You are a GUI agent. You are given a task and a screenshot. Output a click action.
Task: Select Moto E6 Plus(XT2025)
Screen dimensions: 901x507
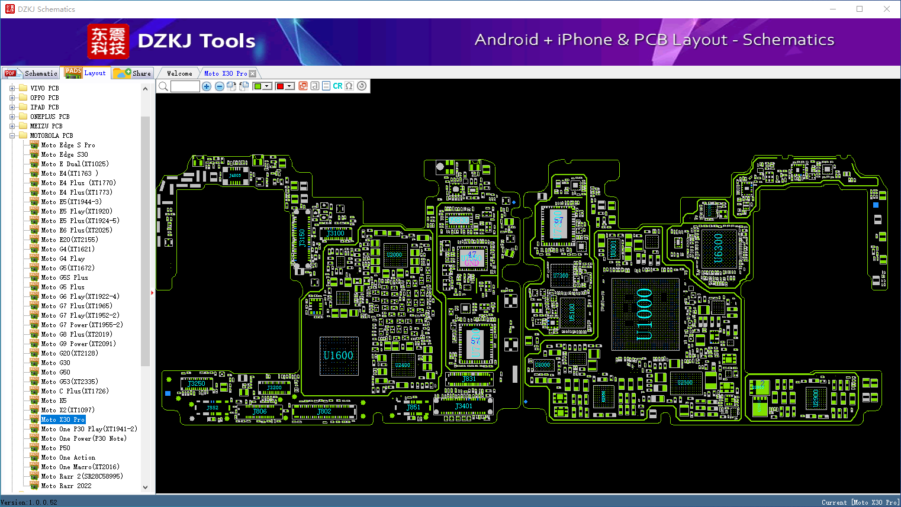(x=76, y=230)
